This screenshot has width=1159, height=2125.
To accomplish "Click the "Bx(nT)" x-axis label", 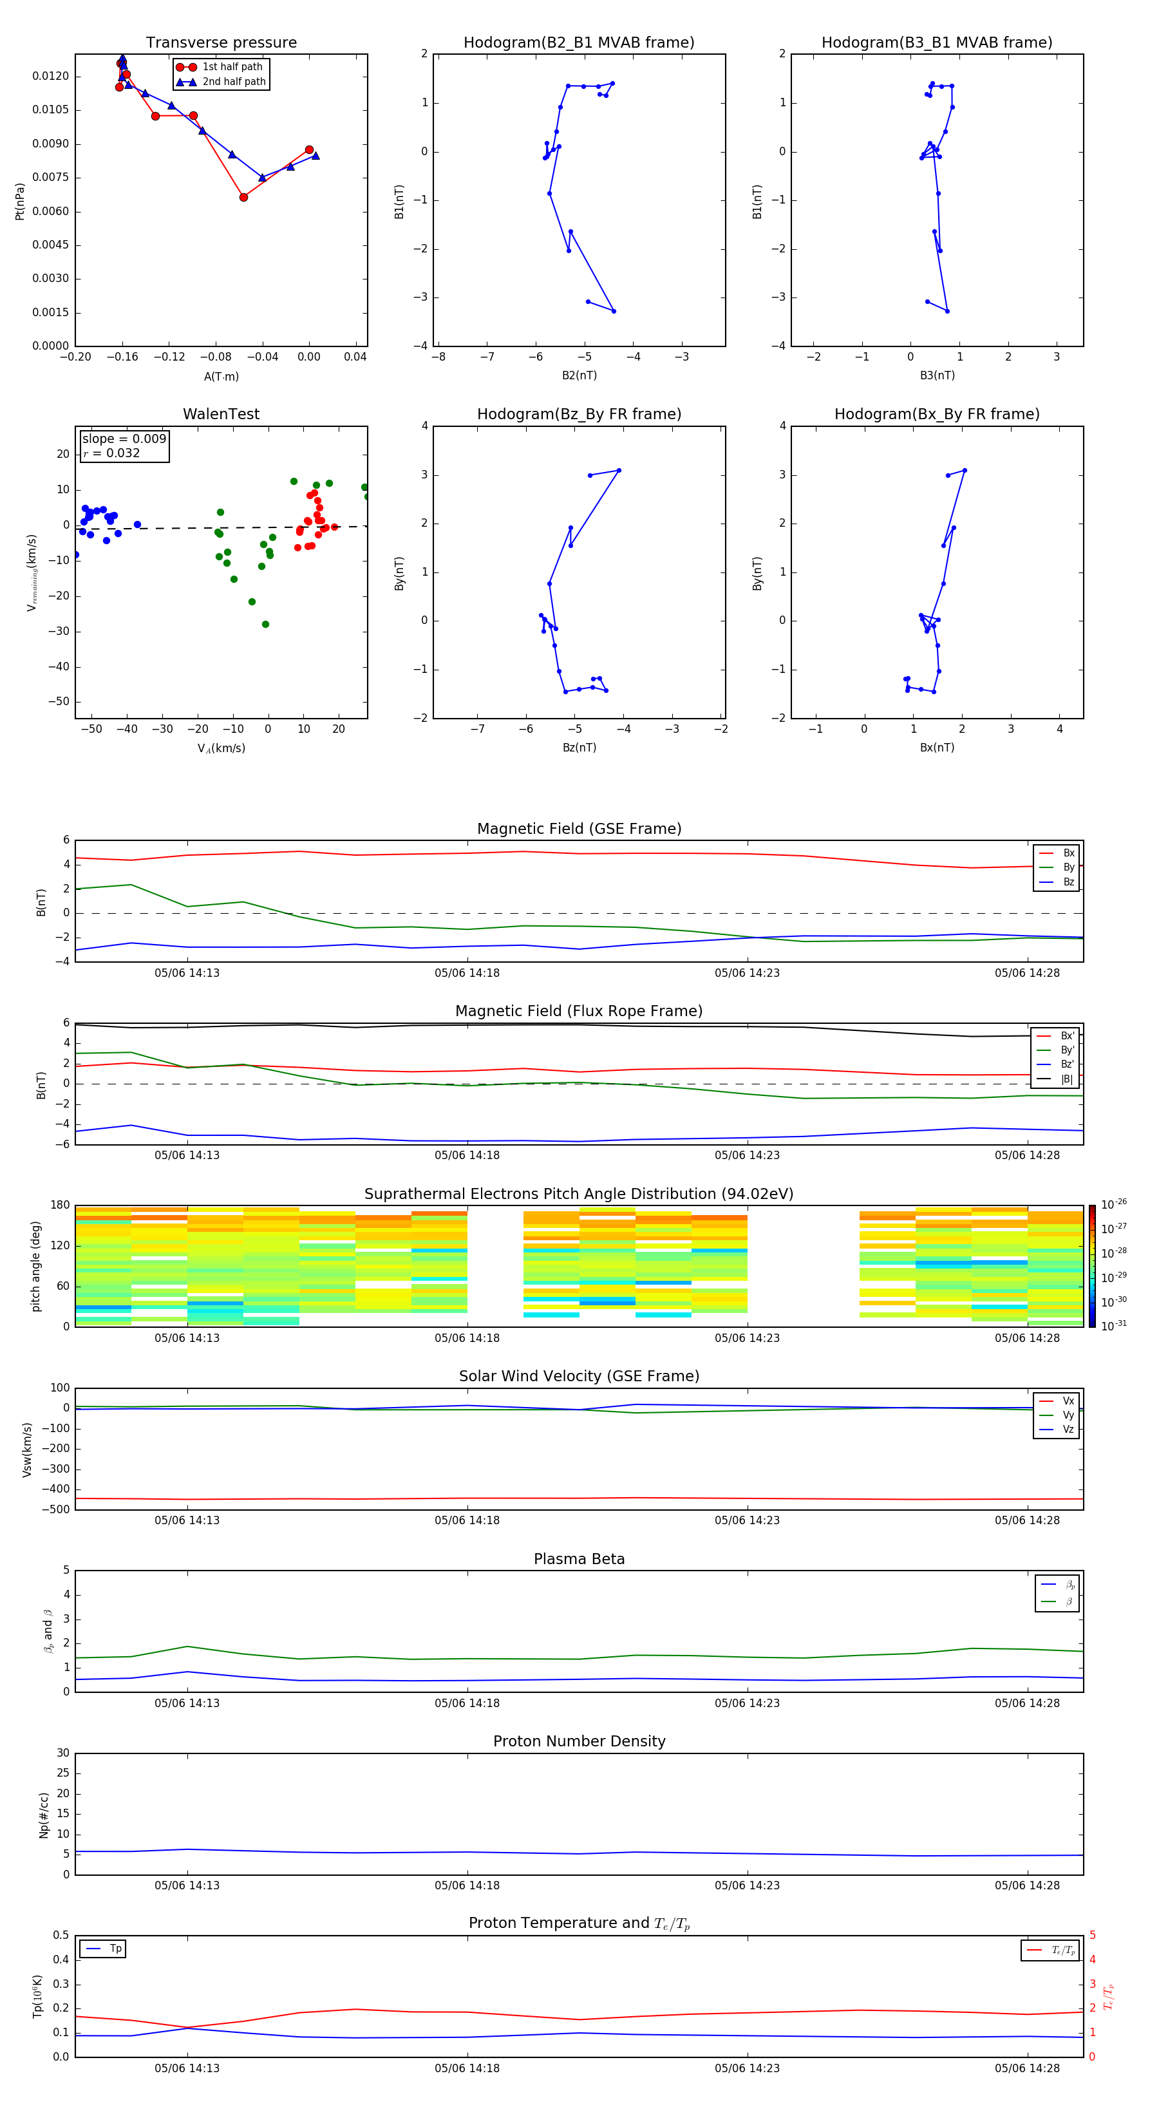I will [x=937, y=748].
